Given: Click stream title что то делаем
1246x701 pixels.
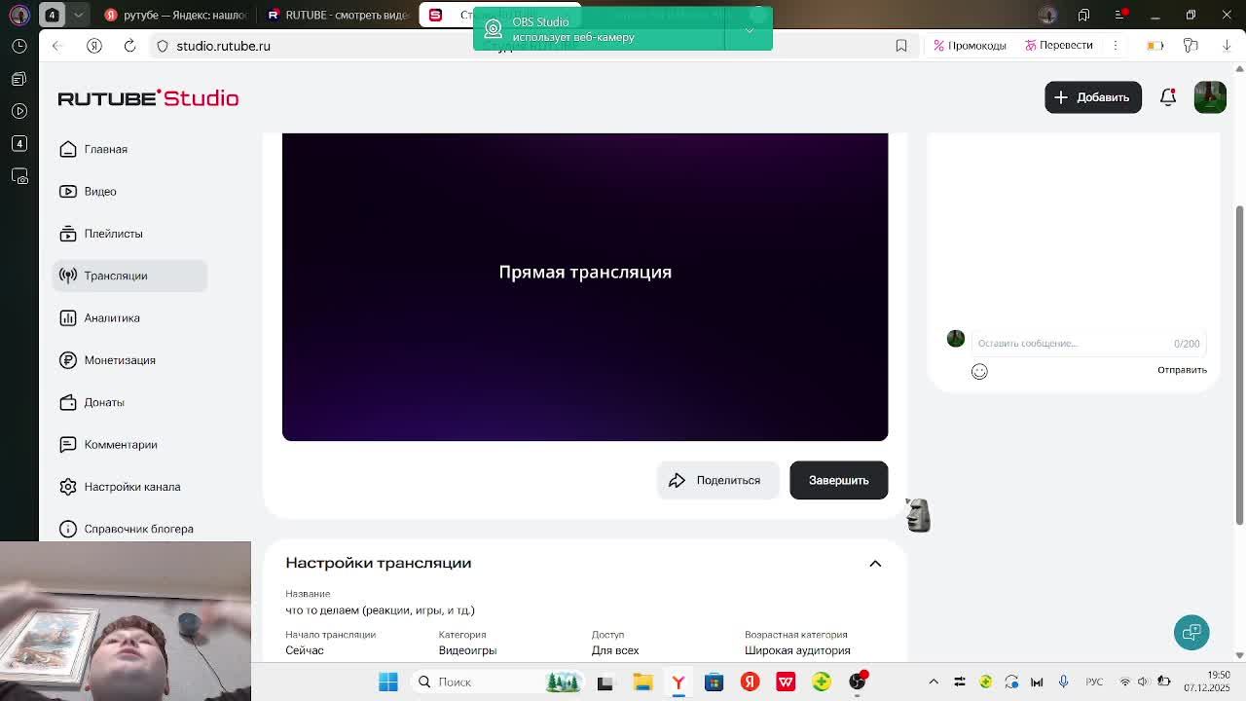Looking at the screenshot, I should (x=380, y=610).
